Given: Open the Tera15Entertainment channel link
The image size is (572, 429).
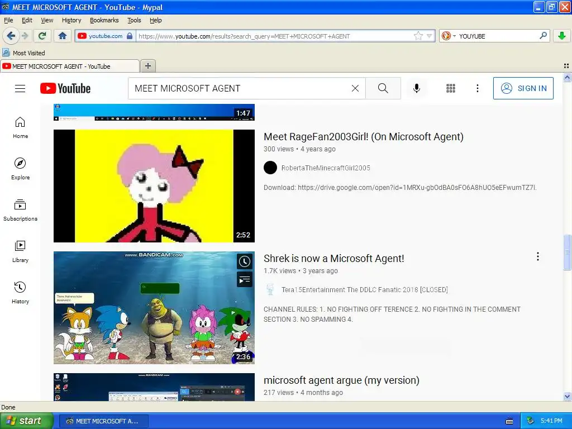Looking at the screenshot, I should coord(364,290).
